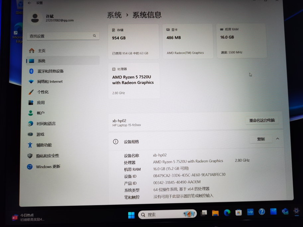
Task: Click the 速度: 5500 MHz text
Action: (x=232, y=52)
